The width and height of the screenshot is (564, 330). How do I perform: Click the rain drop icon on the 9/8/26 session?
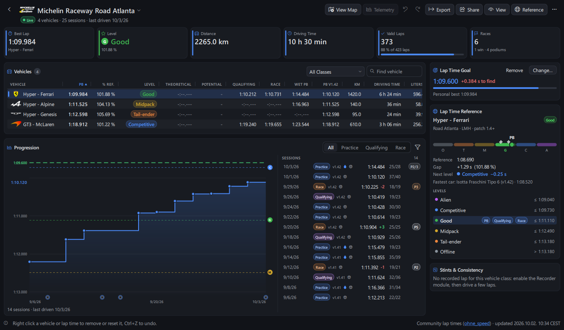345,287
